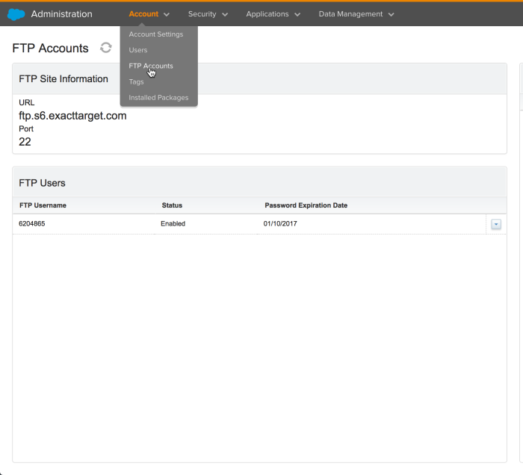Image resolution: width=523 pixels, height=475 pixels.
Task: Expand the Applications menu
Action: point(273,14)
